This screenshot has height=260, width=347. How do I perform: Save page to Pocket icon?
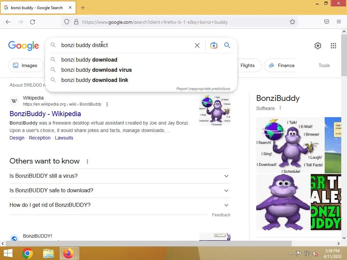click(x=327, y=22)
